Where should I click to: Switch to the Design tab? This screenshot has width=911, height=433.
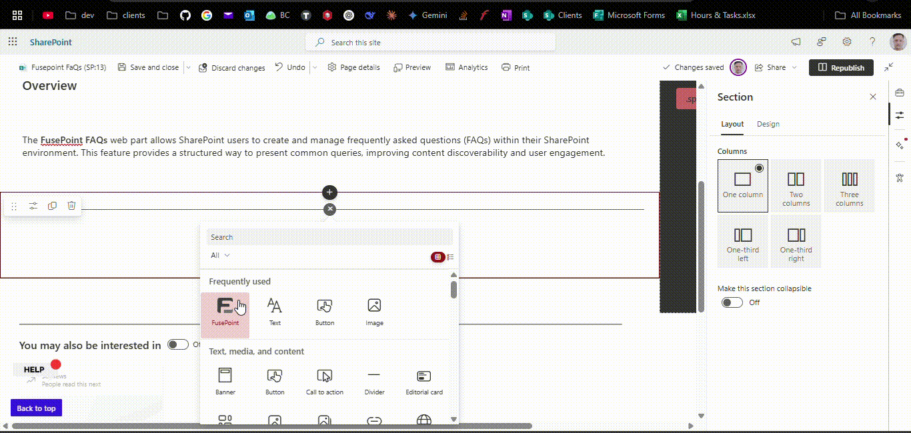click(x=768, y=124)
